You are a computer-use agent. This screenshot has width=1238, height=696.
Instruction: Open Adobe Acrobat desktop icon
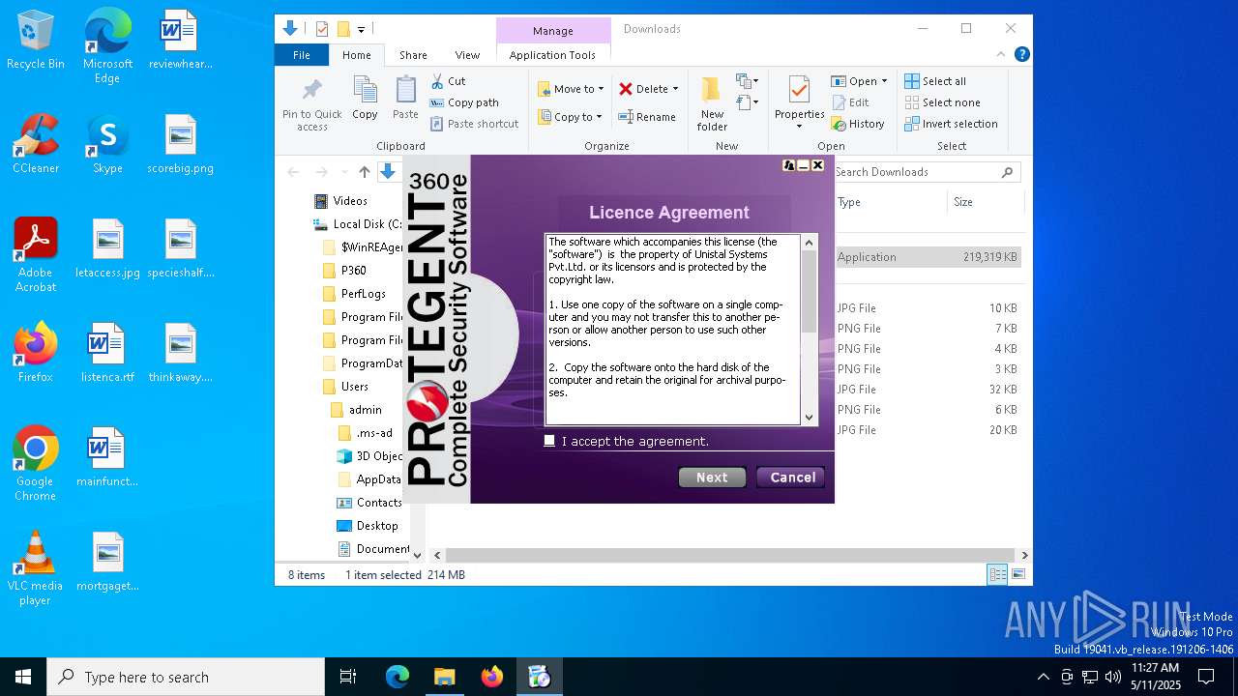pos(36,255)
